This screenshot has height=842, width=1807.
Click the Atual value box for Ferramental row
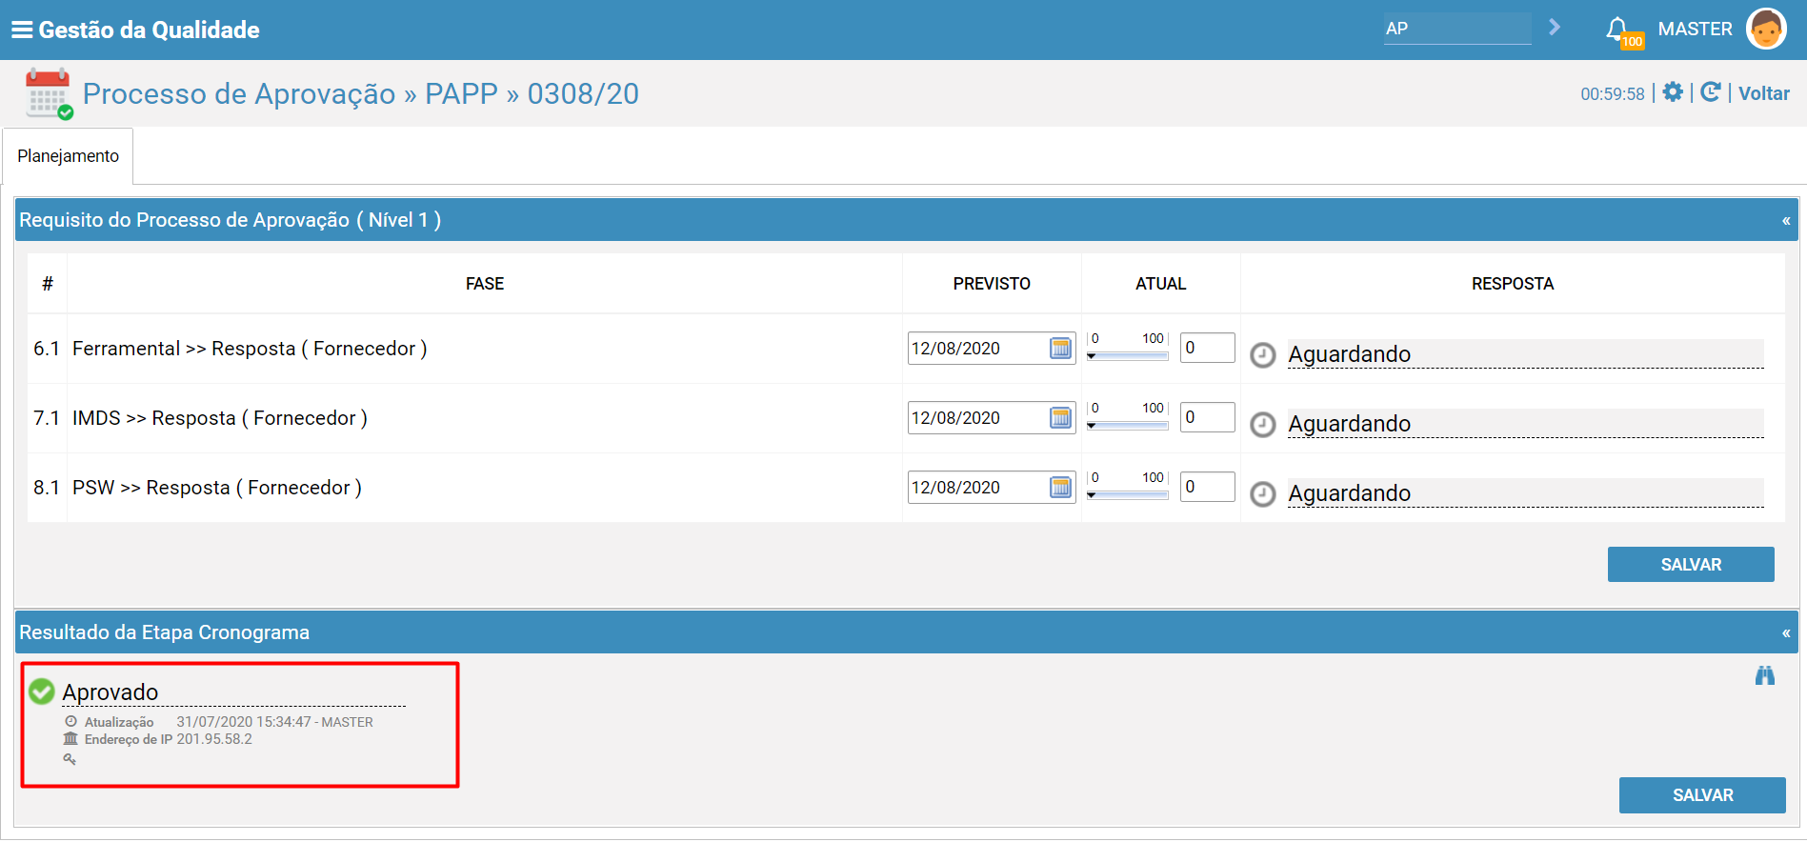coord(1207,348)
